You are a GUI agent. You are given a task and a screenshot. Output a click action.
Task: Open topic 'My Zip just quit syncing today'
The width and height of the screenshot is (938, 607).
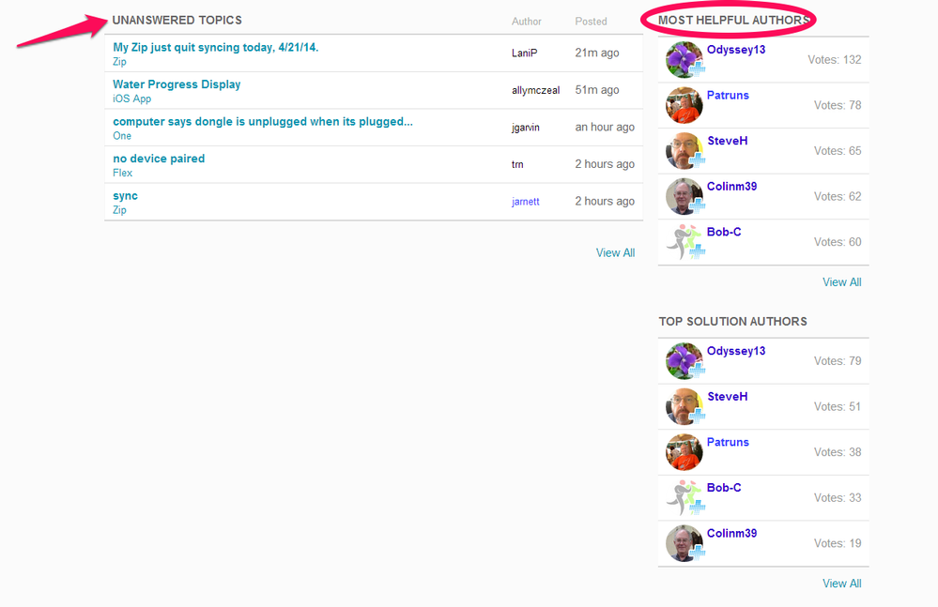coord(215,47)
